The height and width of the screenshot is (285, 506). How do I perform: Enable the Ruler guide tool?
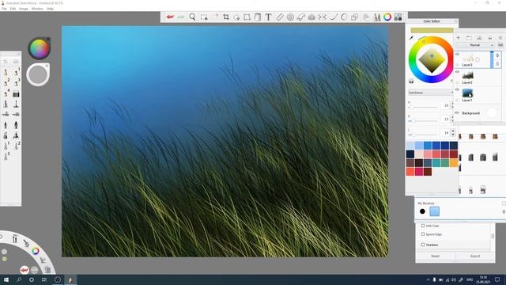[279, 17]
